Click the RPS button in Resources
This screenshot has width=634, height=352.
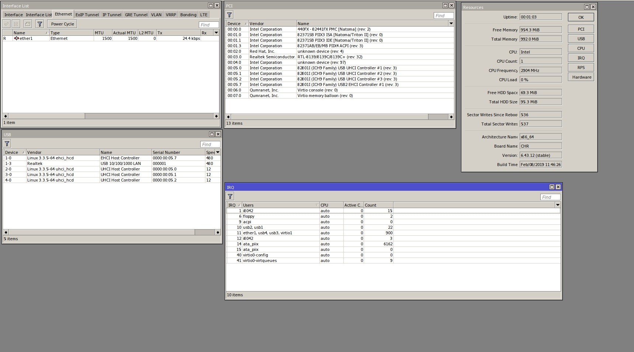581,68
